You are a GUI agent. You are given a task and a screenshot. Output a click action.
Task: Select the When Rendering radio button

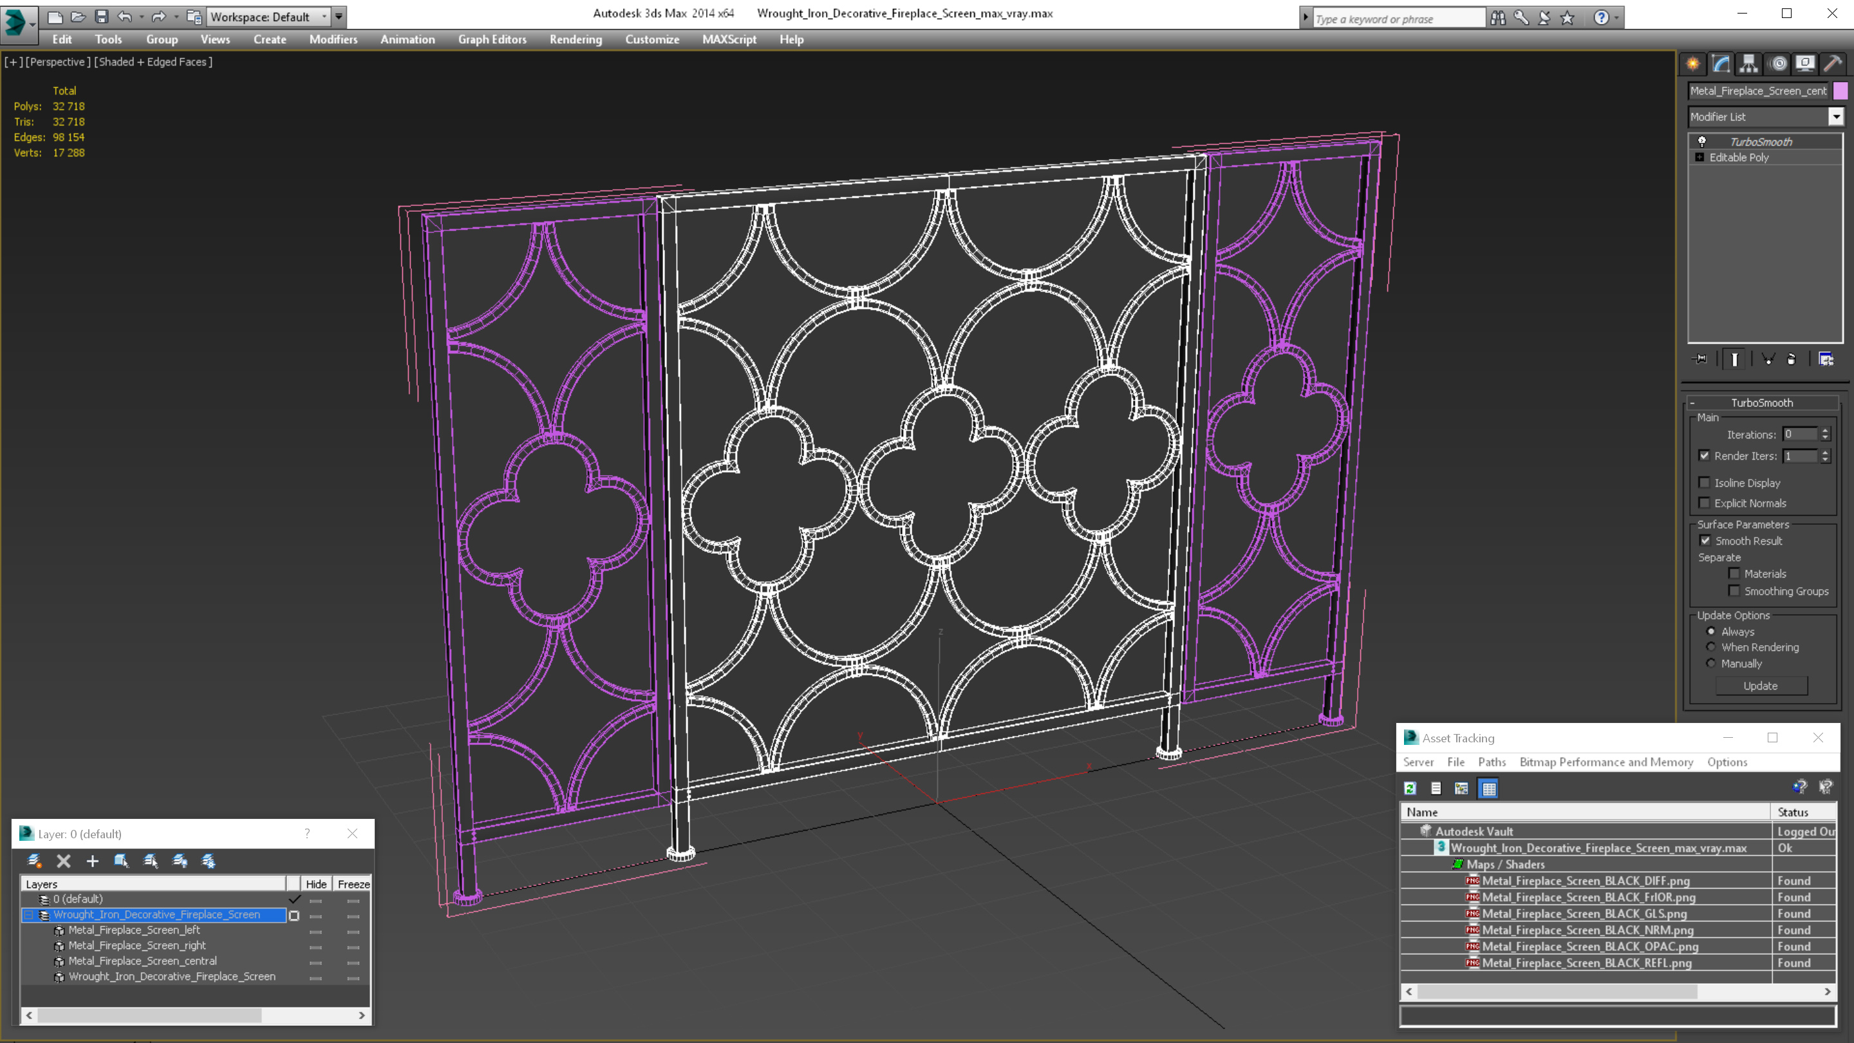pyautogui.click(x=1710, y=647)
